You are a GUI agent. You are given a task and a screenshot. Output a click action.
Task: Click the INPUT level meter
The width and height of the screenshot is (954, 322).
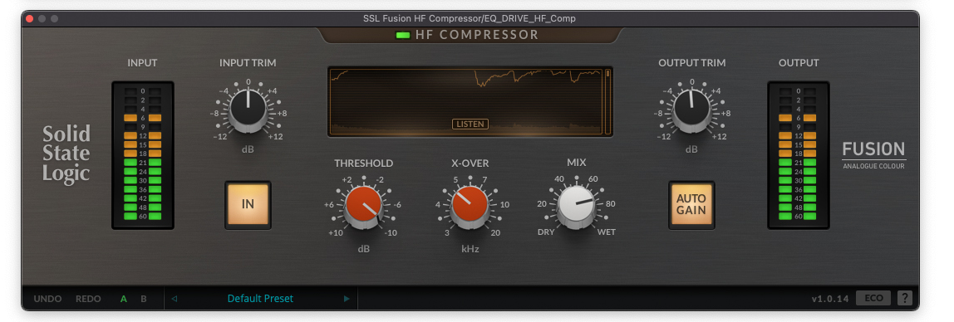[x=143, y=155]
